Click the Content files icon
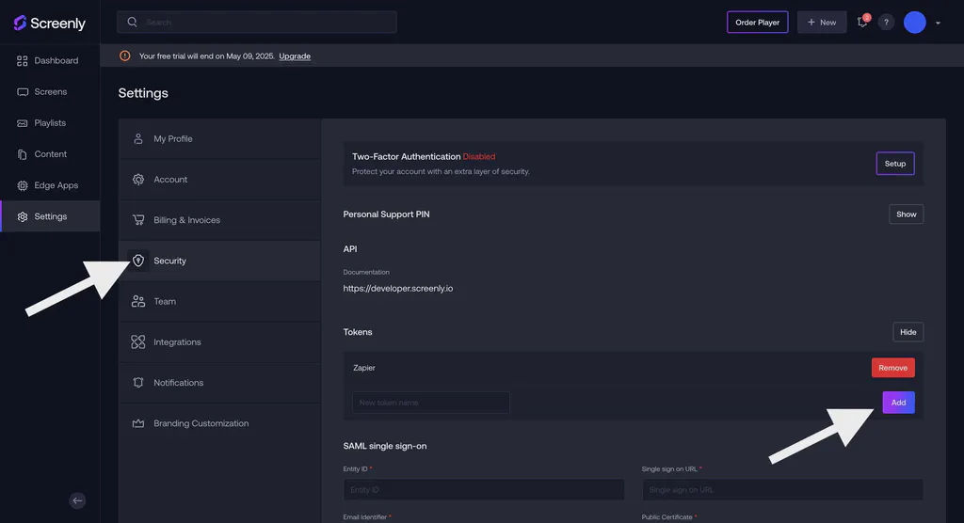The width and height of the screenshot is (964, 523). coord(23,154)
